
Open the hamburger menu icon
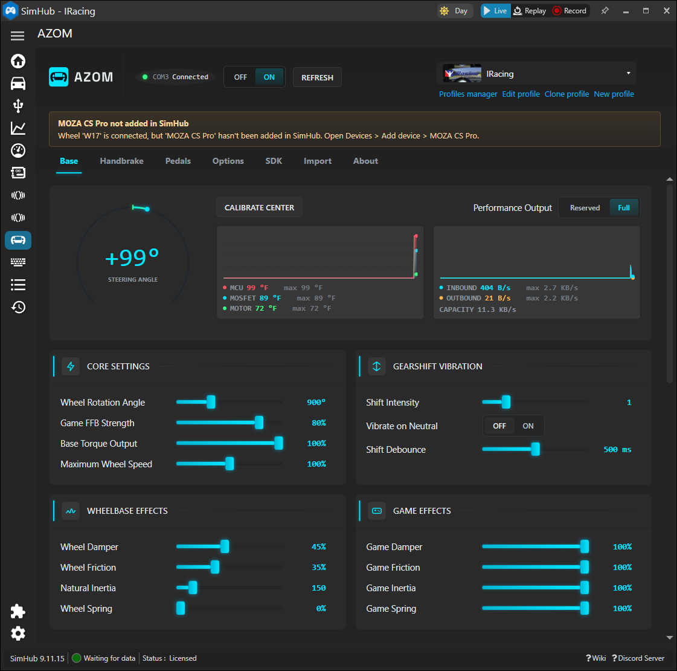[x=18, y=36]
